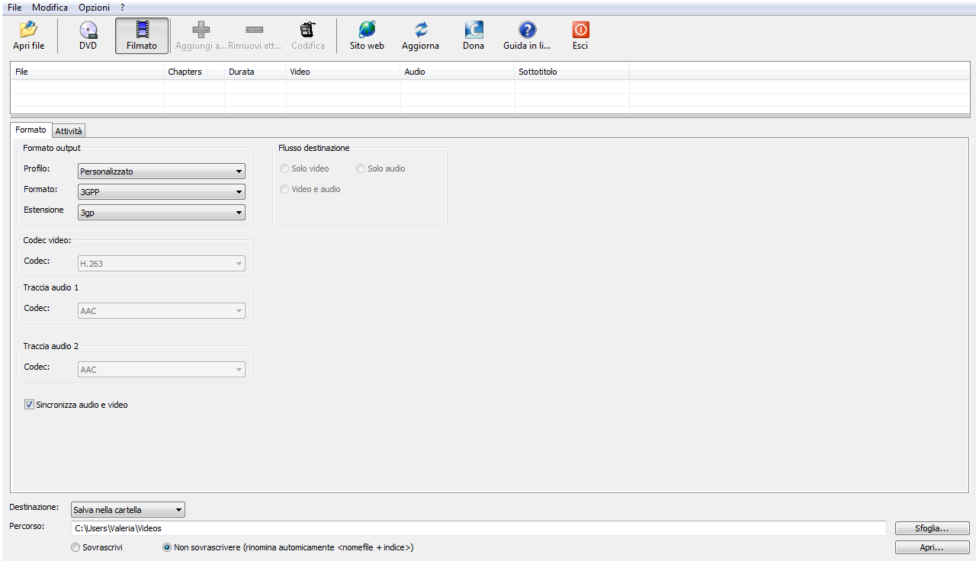
Task: Open Guida in linea help icon
Action: point(527,30)
